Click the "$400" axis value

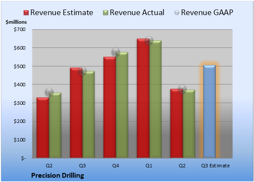tap(19, 85)
